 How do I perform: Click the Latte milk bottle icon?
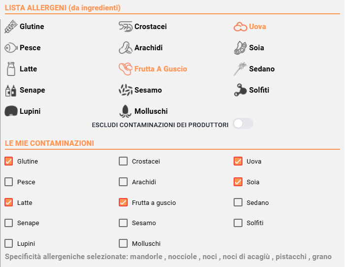11,69
